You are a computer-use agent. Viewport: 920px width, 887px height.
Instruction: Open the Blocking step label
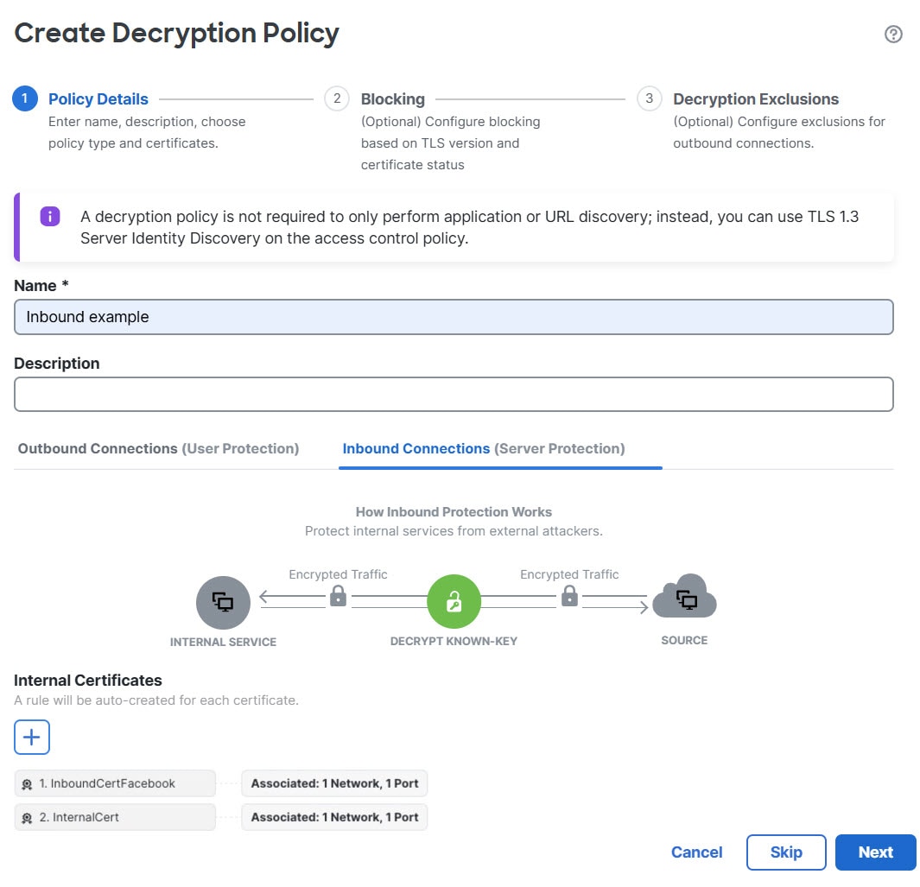coord(392,99)
